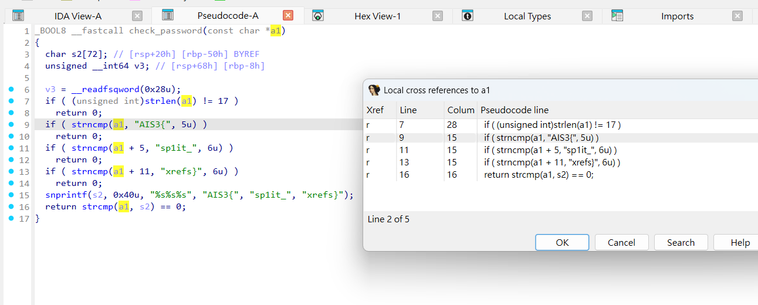Toggle breakpoint dot on line 16
The image size is (758, 305).
[11, 207]
